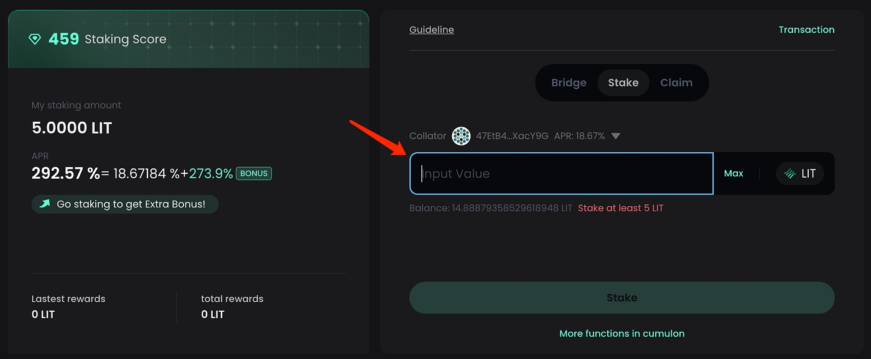The height and width of the screenshot is (359, 871).
Task: Focus the Input Value field
Action: click(x=561, y=174)
